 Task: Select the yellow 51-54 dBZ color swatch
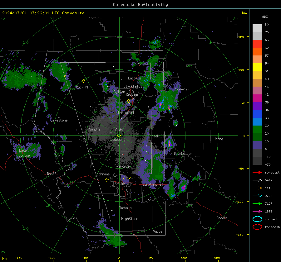pyautogui.click(x=257, y=67)
